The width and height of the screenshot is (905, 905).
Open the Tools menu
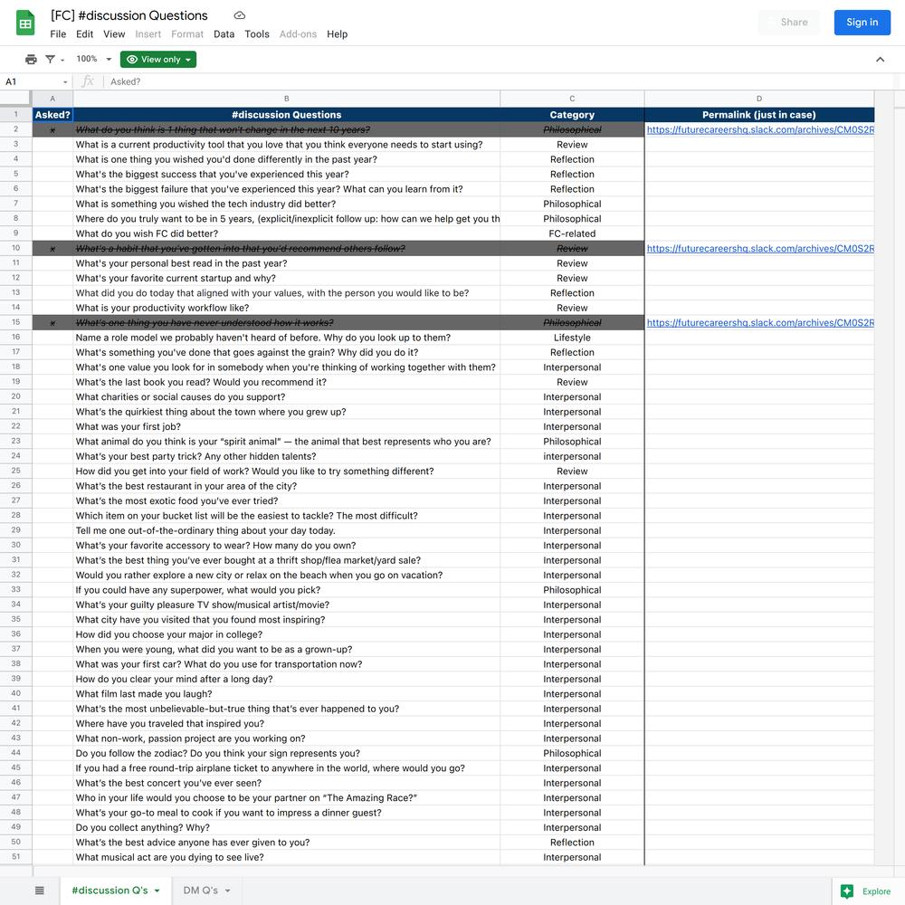pos(257,34)
